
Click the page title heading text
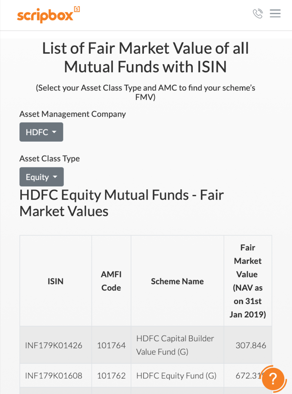point(145,58)
